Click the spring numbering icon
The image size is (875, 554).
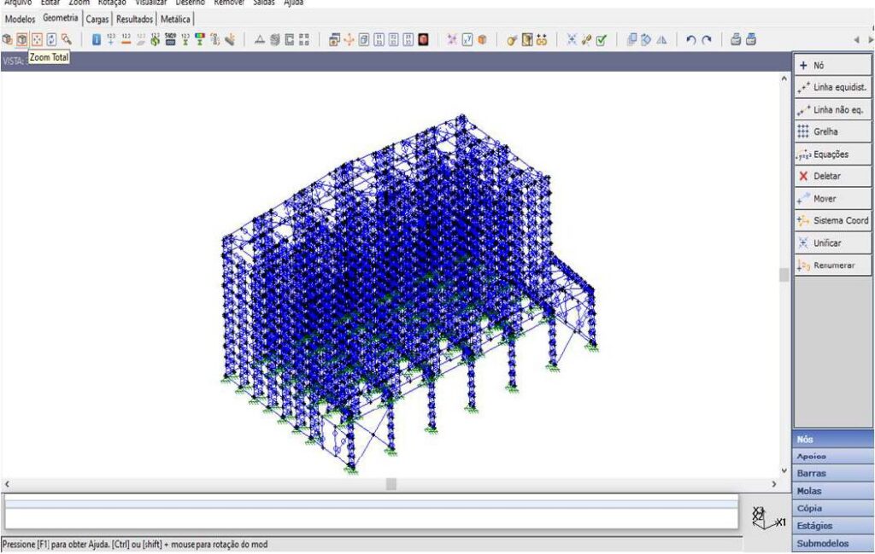(214, 39)
